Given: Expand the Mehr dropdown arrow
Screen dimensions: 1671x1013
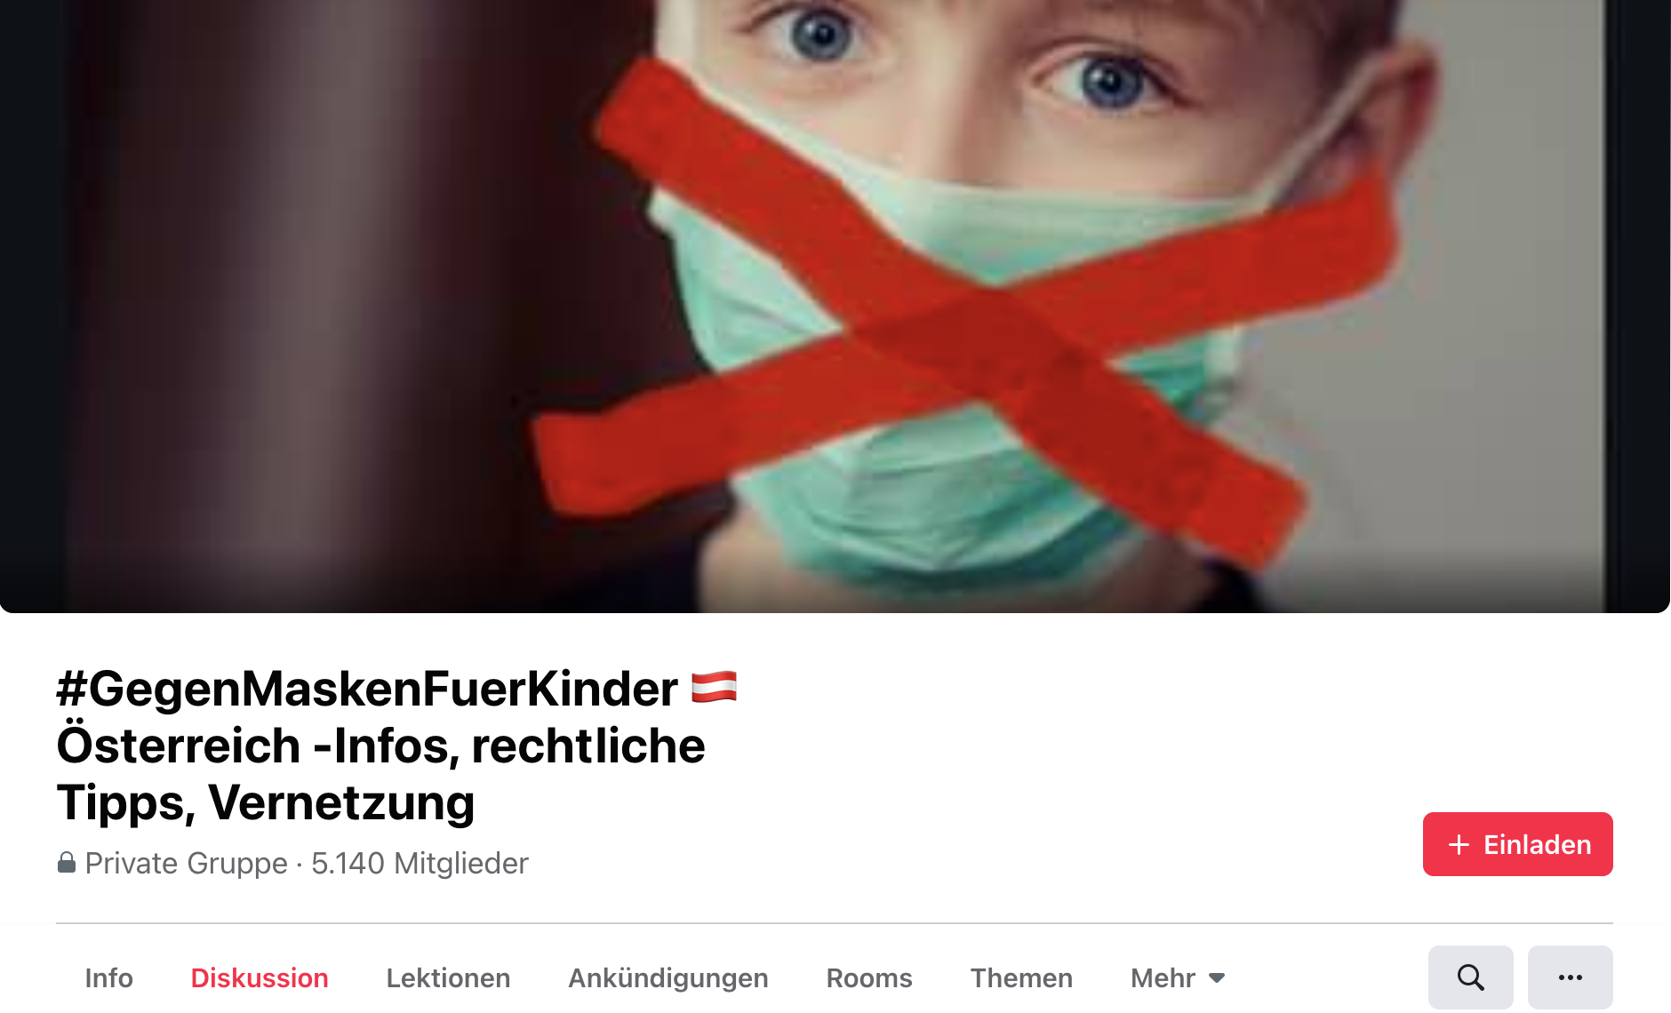Looking at the screenshot, I should [x=1217, y=977].
